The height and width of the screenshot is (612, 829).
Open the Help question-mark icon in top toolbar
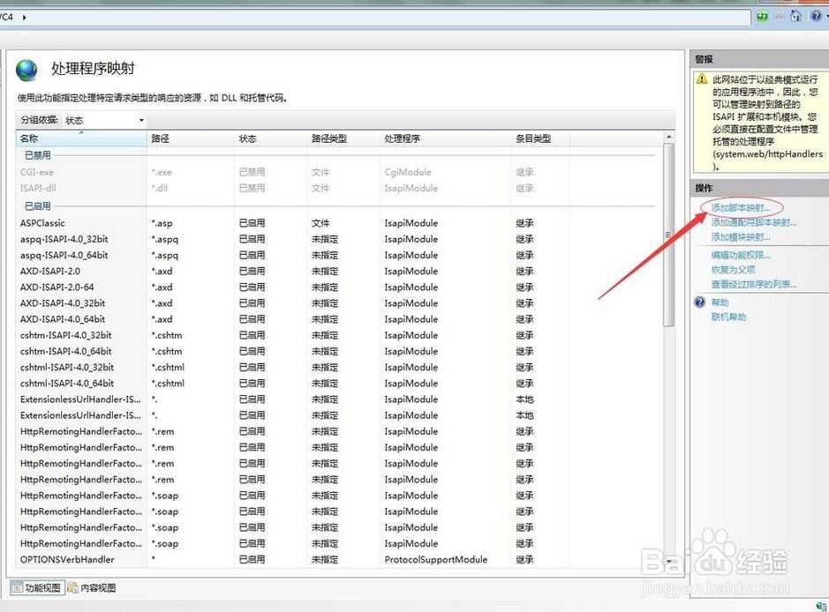click(816, 17)
